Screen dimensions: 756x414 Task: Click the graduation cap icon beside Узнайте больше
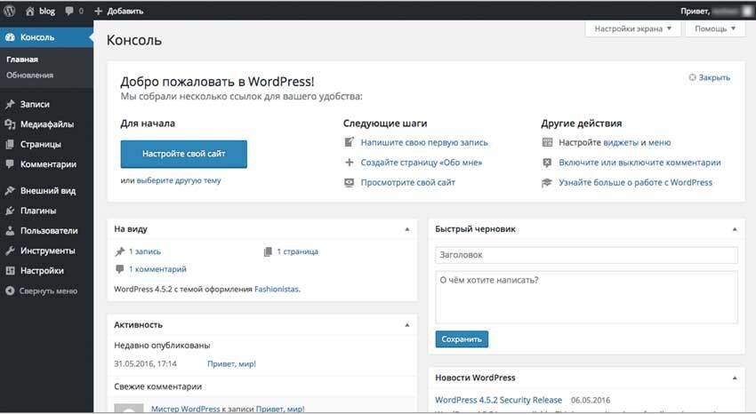(x=547, y=182)
